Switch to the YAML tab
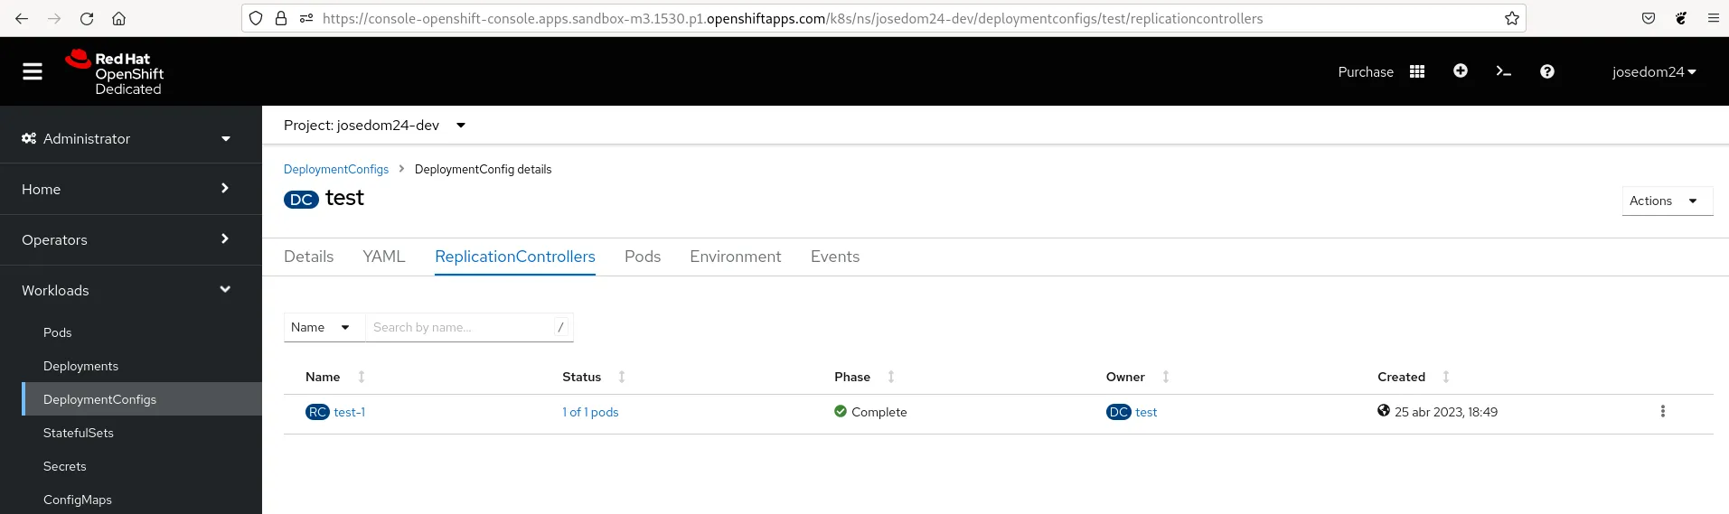Screen dimensions: 1729x514 tap(384, 257)
